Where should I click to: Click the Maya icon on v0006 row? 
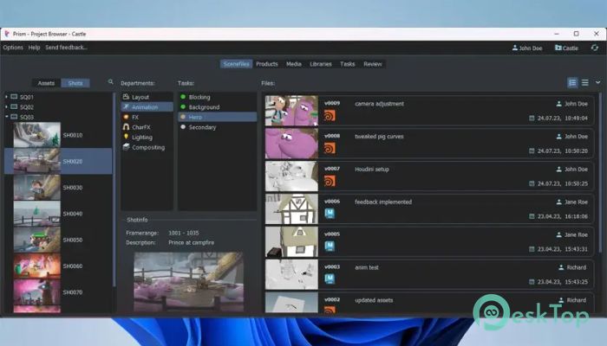pos(330,214)
